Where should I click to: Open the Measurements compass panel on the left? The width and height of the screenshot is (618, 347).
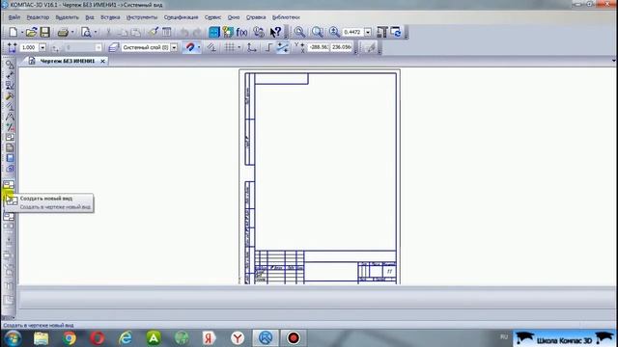10,117
